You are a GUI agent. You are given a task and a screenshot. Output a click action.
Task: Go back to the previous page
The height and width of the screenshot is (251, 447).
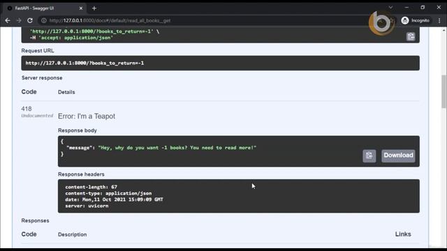click(8, 20)
